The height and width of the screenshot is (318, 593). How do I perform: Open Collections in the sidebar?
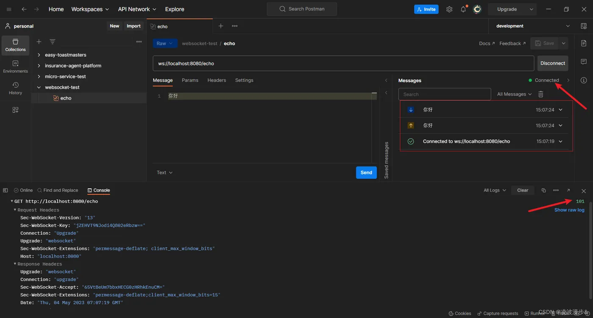16,45
